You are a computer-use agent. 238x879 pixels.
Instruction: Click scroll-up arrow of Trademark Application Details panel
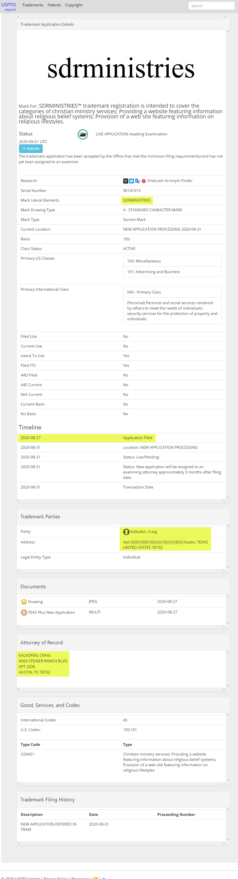coord(227,32)
